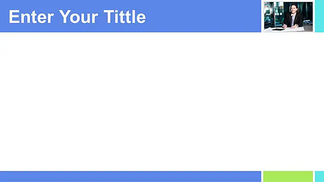
Task: Click the white gap between footer bar and green block
Action: coord(262,176)
